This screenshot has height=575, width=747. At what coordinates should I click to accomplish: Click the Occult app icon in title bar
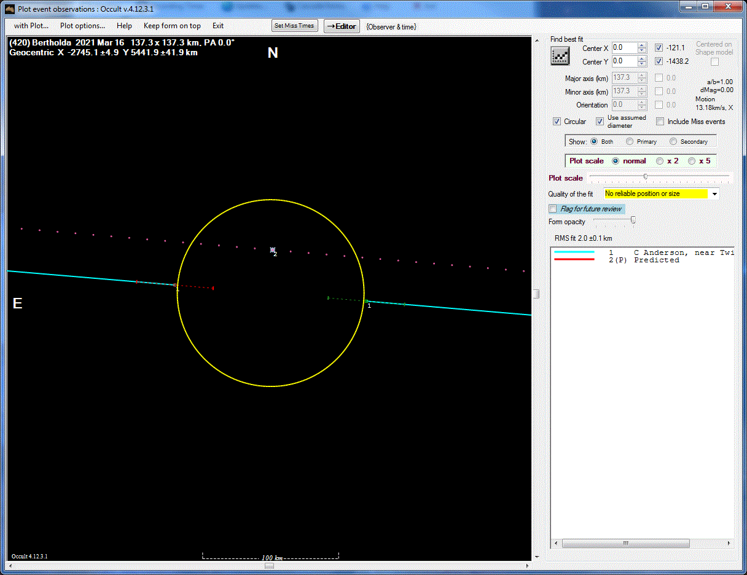click(9, 9)
